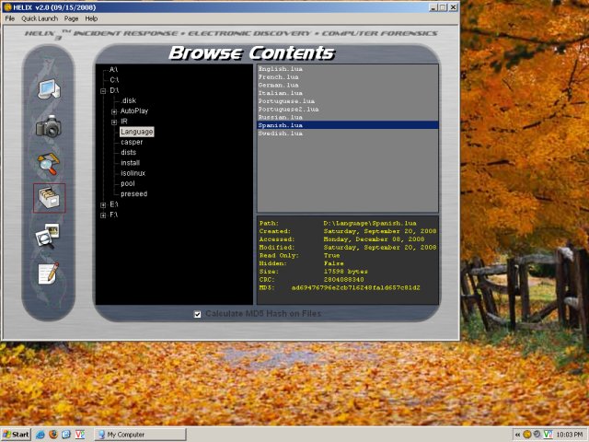Click the Start button
The width and height of the screenshot is (589, 442).
16,435
